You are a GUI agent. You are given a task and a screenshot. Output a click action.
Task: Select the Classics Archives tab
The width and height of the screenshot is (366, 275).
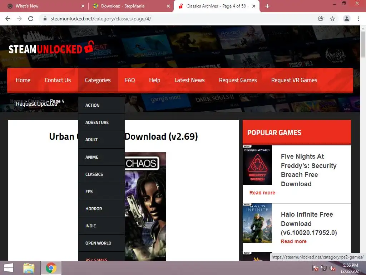216,6
